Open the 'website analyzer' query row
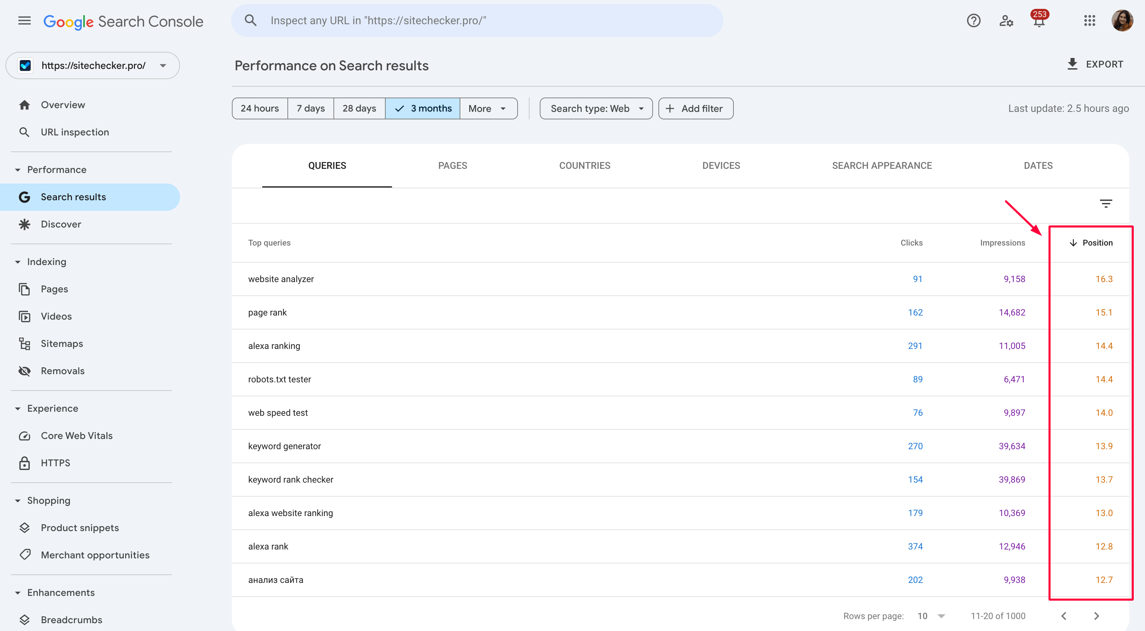Image resolution: width=1145 pixels, height=631 pixels. point(680,279)
